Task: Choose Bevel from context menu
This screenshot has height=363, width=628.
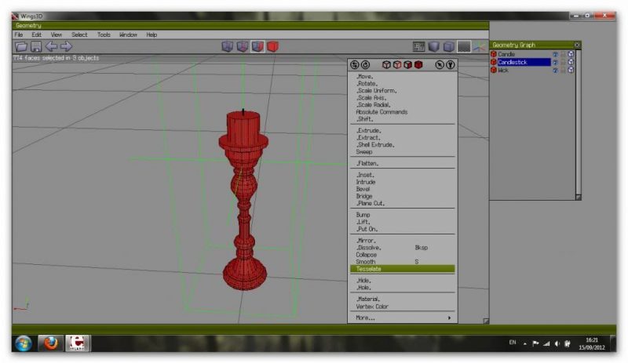Action: pos(363,189)
